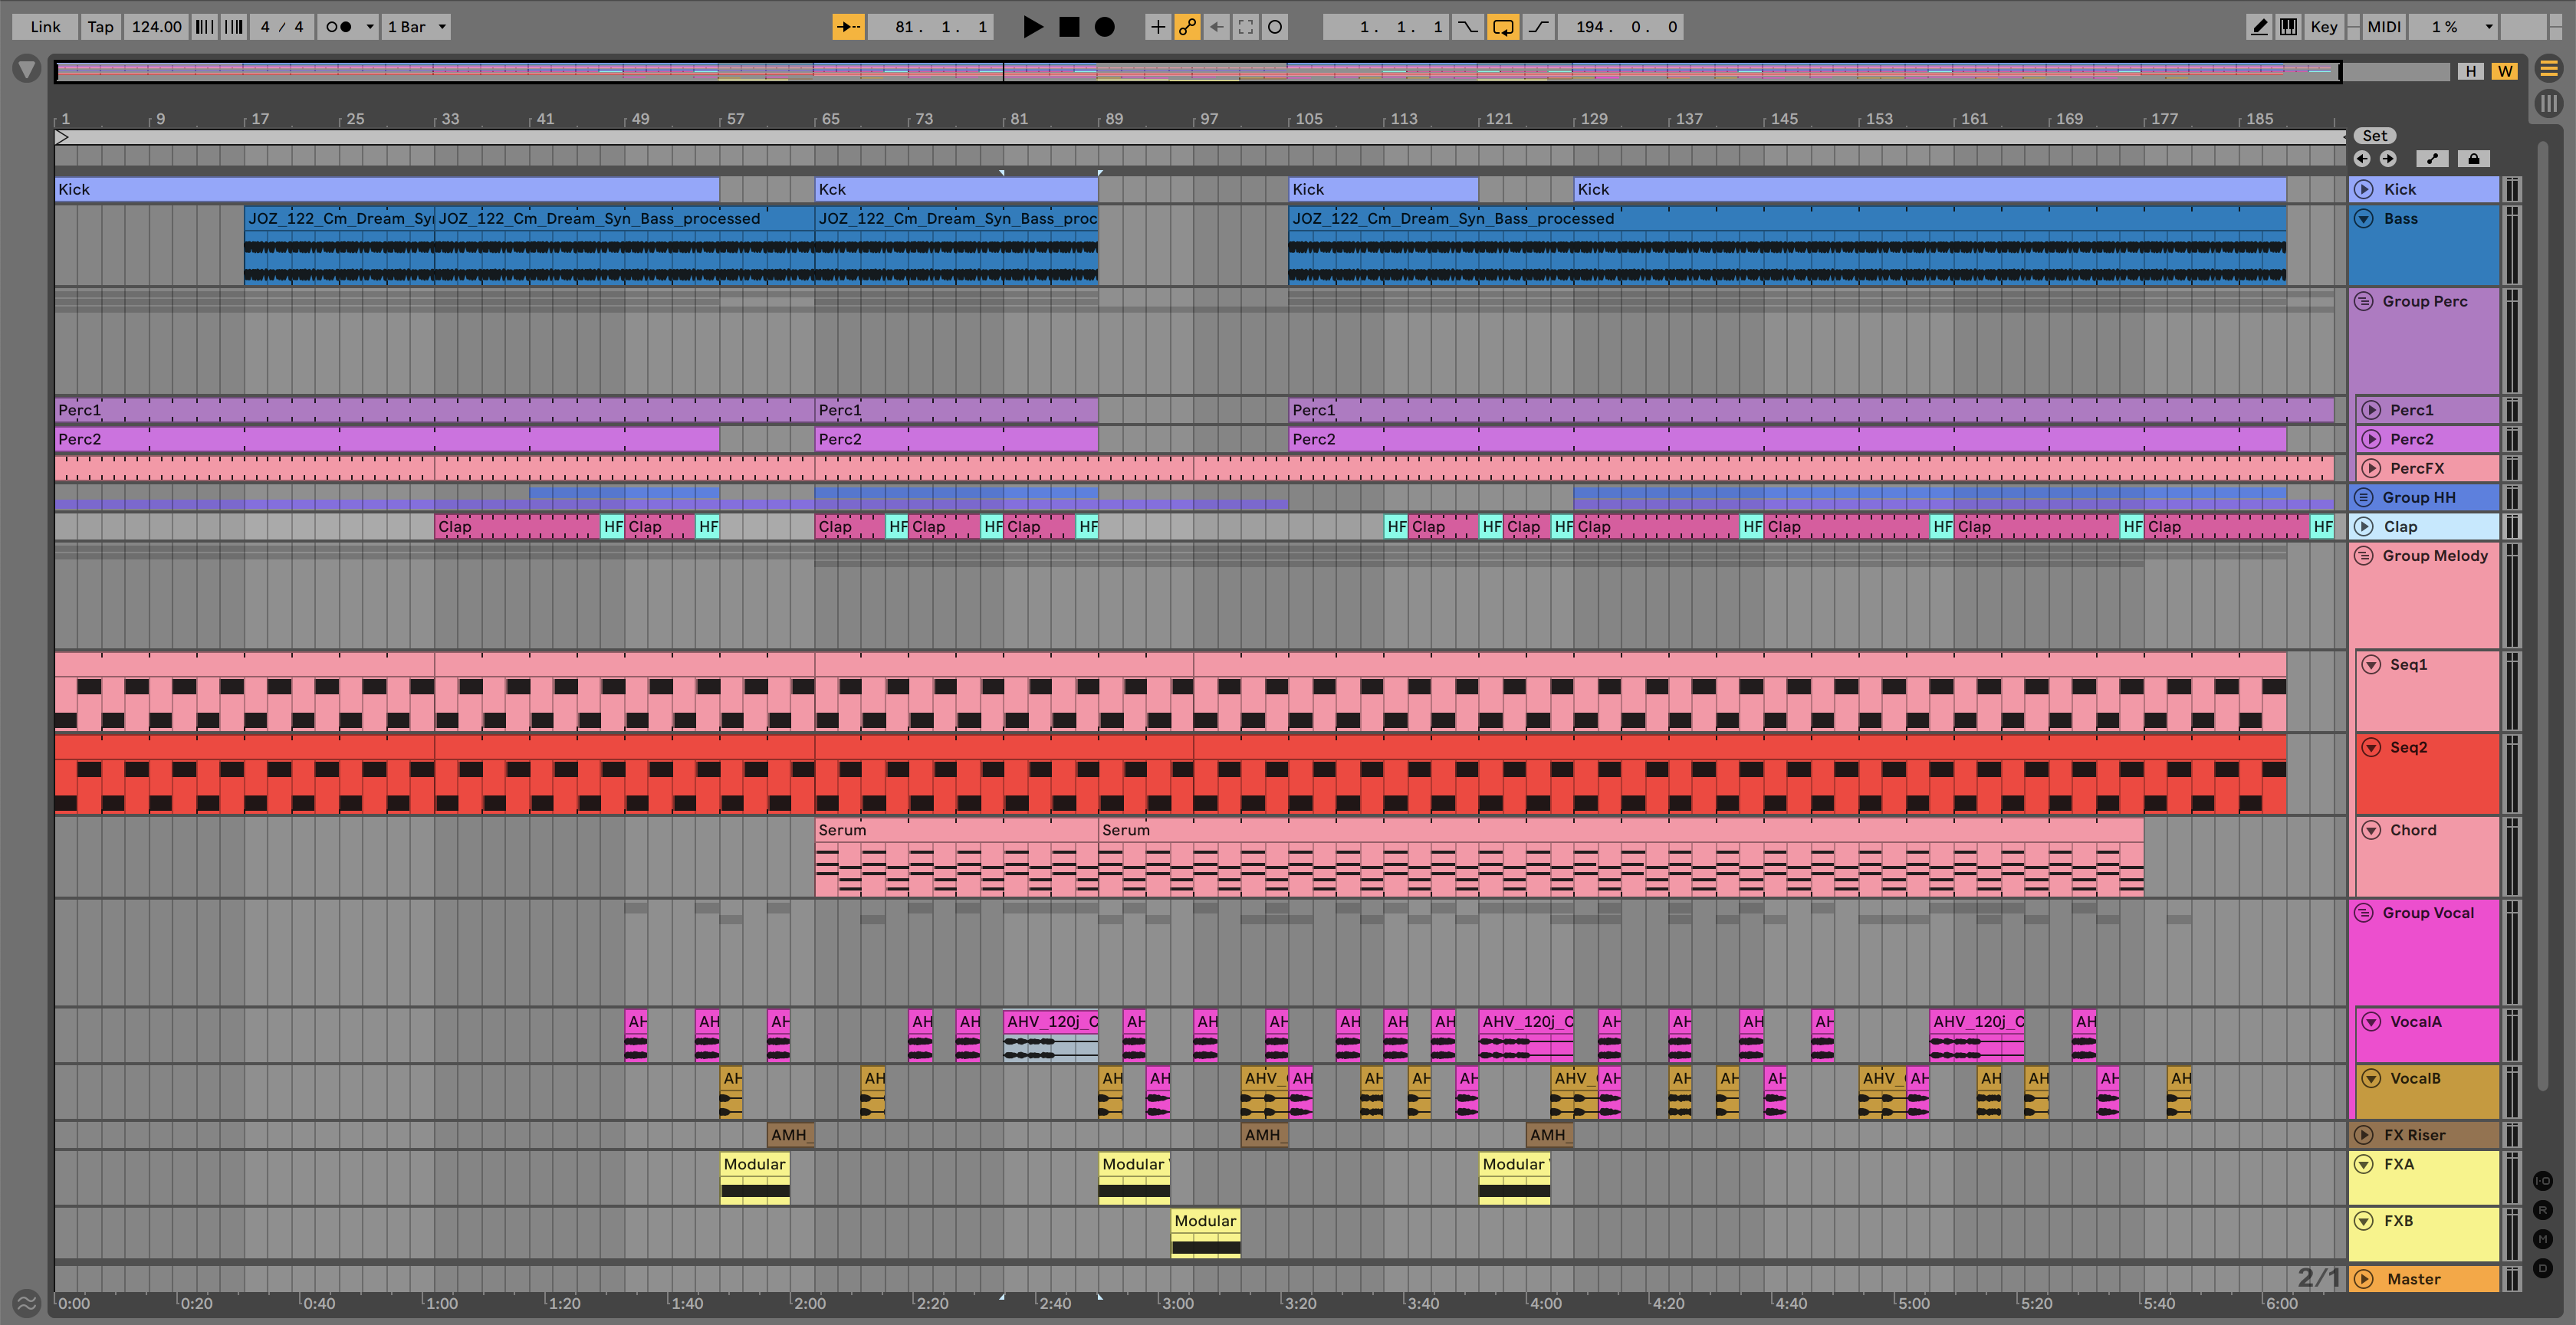
Task: Toggle Follow playback button
Action: [848, 27]
